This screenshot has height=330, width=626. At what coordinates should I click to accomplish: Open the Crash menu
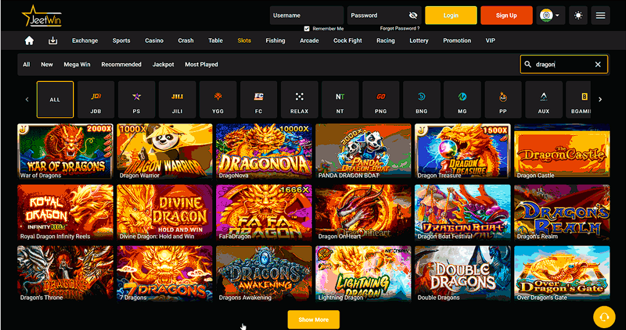(186, 41)
